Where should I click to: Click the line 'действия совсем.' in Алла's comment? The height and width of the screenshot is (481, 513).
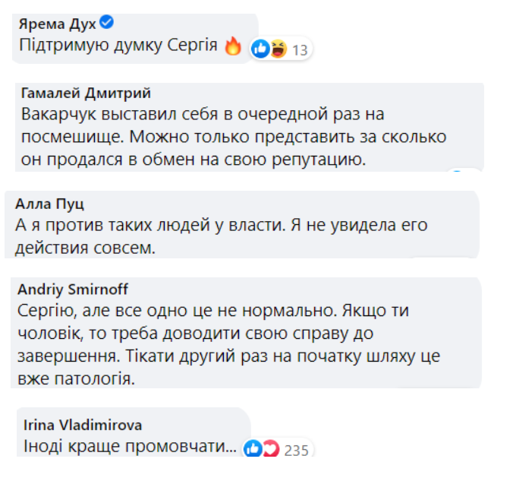point(85,248)
